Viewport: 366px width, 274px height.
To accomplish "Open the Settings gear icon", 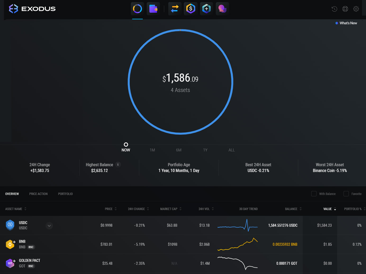I will pyautogui.click(x=356, y=9).
